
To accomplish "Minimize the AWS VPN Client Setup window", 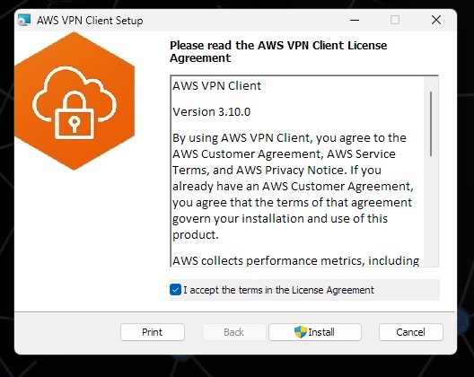I will tap(355, 21).
